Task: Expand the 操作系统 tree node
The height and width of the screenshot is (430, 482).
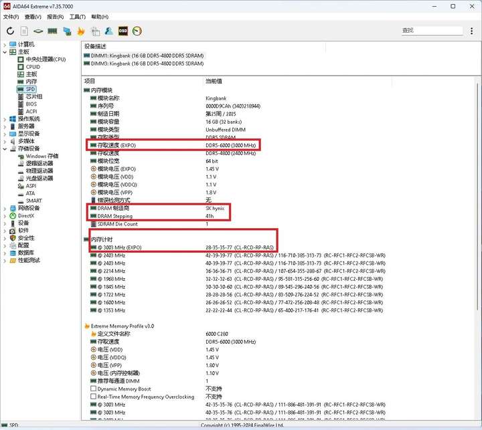Action: pyautogui.click(x=5, y=119)
